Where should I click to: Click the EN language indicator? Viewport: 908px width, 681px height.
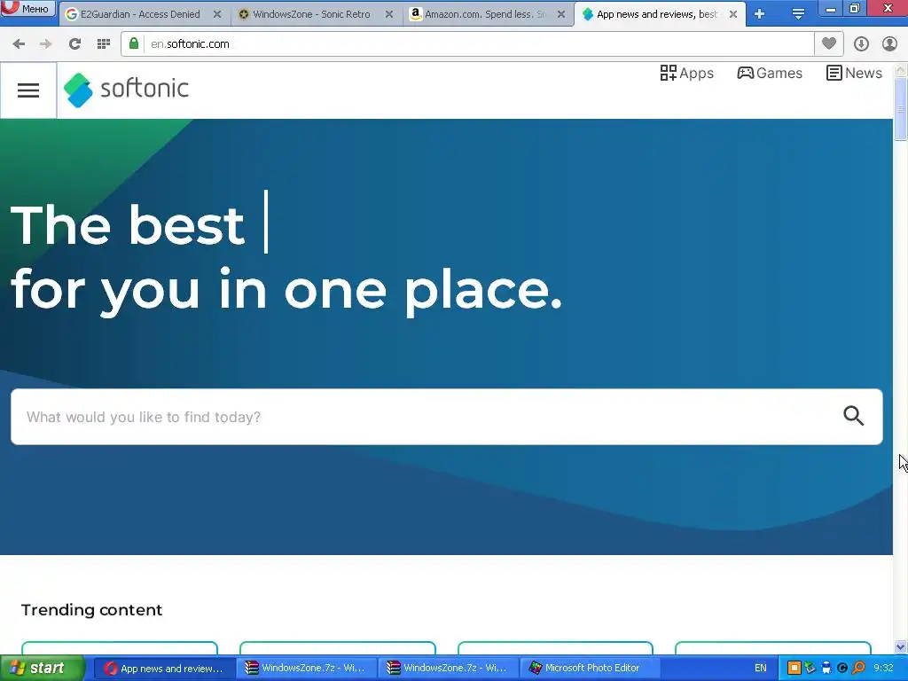760,669
